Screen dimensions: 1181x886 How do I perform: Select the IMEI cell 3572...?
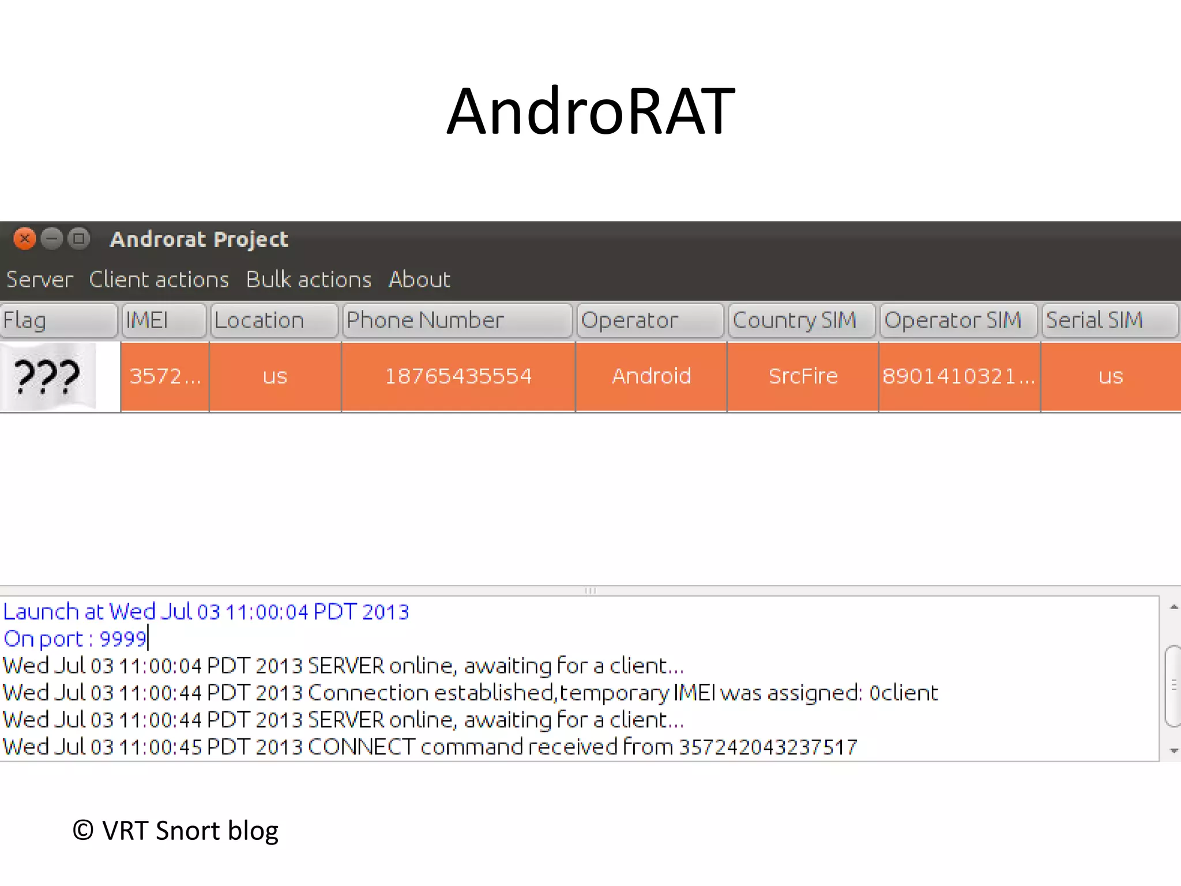pos(165,376)
